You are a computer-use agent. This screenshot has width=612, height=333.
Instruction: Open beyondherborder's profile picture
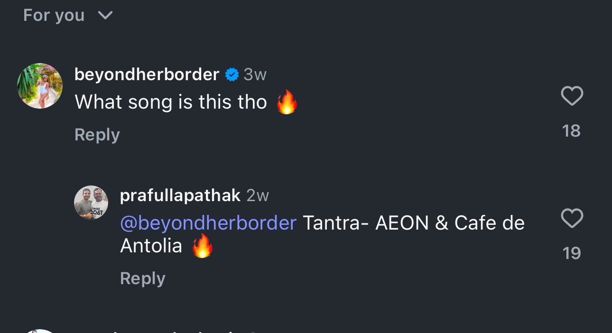40,86
